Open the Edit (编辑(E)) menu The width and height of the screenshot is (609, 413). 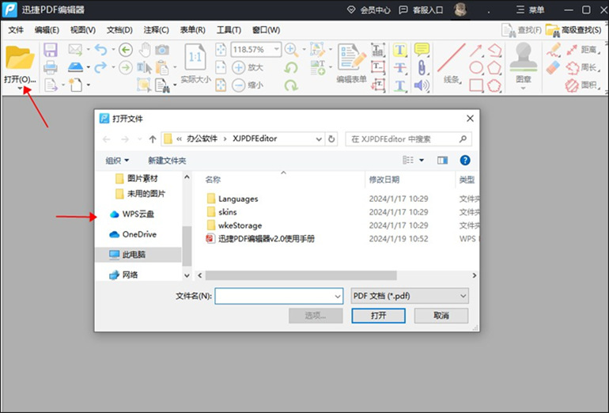(x=47, y=30)
